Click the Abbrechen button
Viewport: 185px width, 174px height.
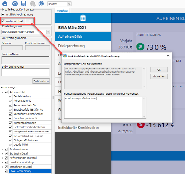159,76
